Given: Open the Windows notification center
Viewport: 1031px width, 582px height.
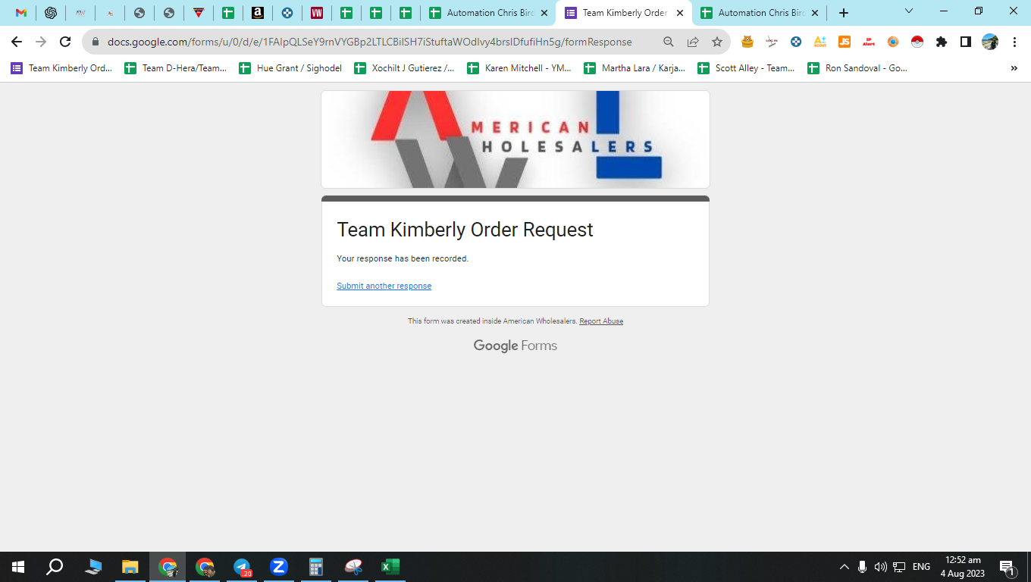Looking at the screenshot, I should click(1007, 567).
